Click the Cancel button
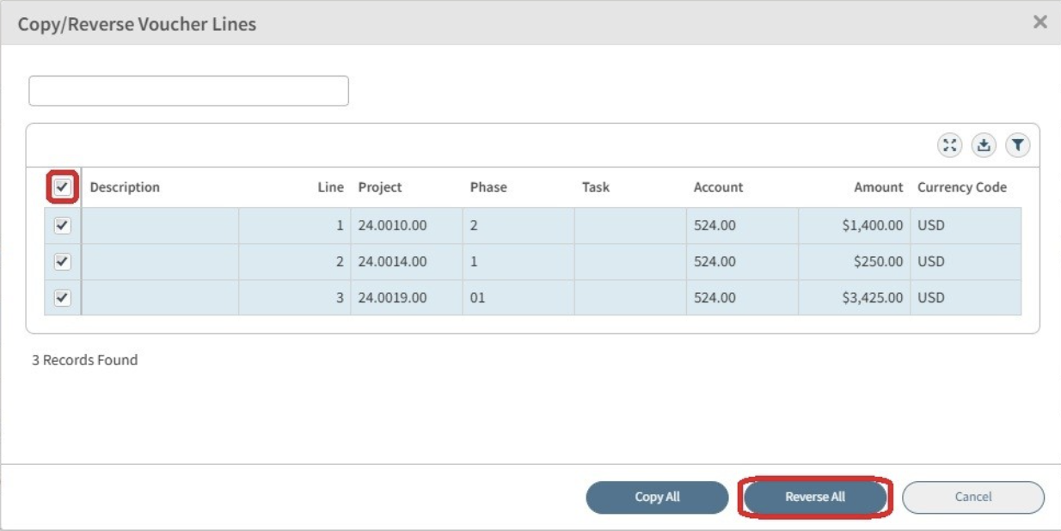Screen dimensions: 1061x531 click(973, 497)
